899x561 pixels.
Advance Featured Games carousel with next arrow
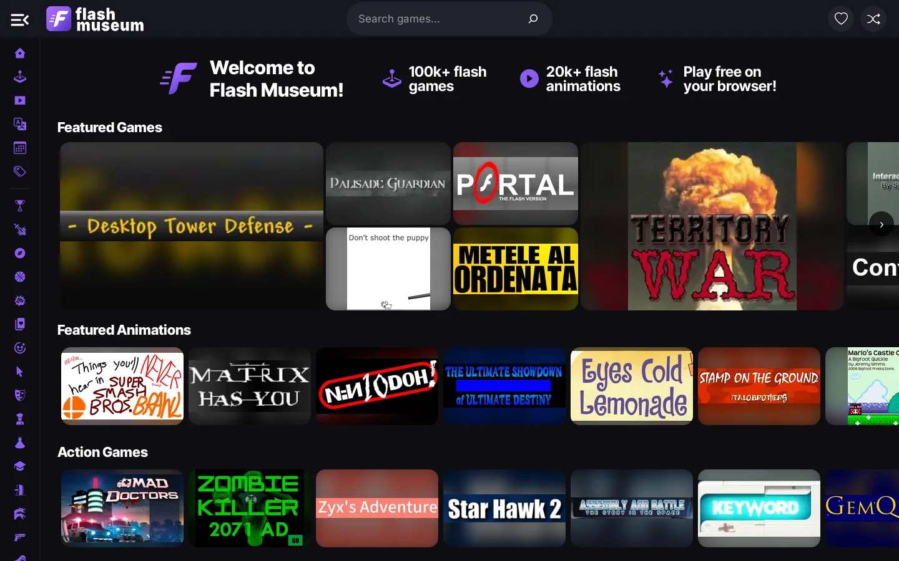click(881, 224)
